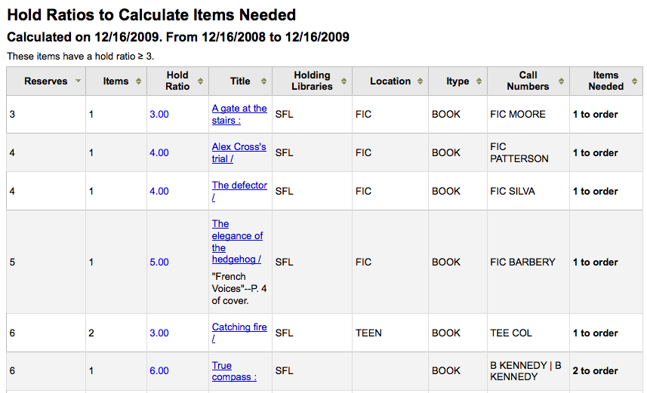Click the Hold Ratio sort arrows icon
This screenshot has height=393, width=647.
coord(201,81)
